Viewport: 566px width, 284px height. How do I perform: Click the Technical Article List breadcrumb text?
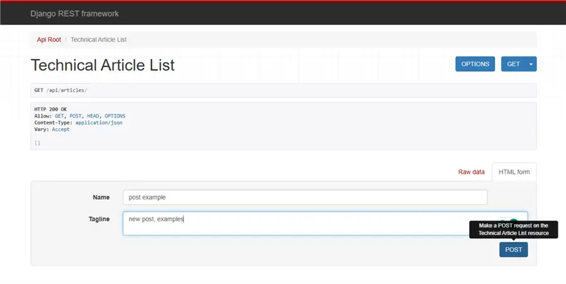tap(99, 40)
